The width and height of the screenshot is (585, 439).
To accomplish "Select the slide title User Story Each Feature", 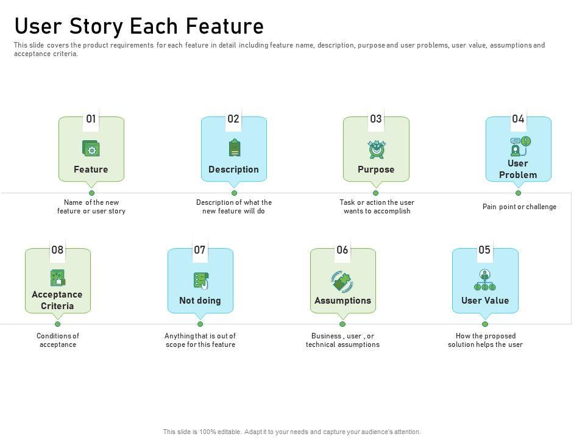I will click(139, 26).
